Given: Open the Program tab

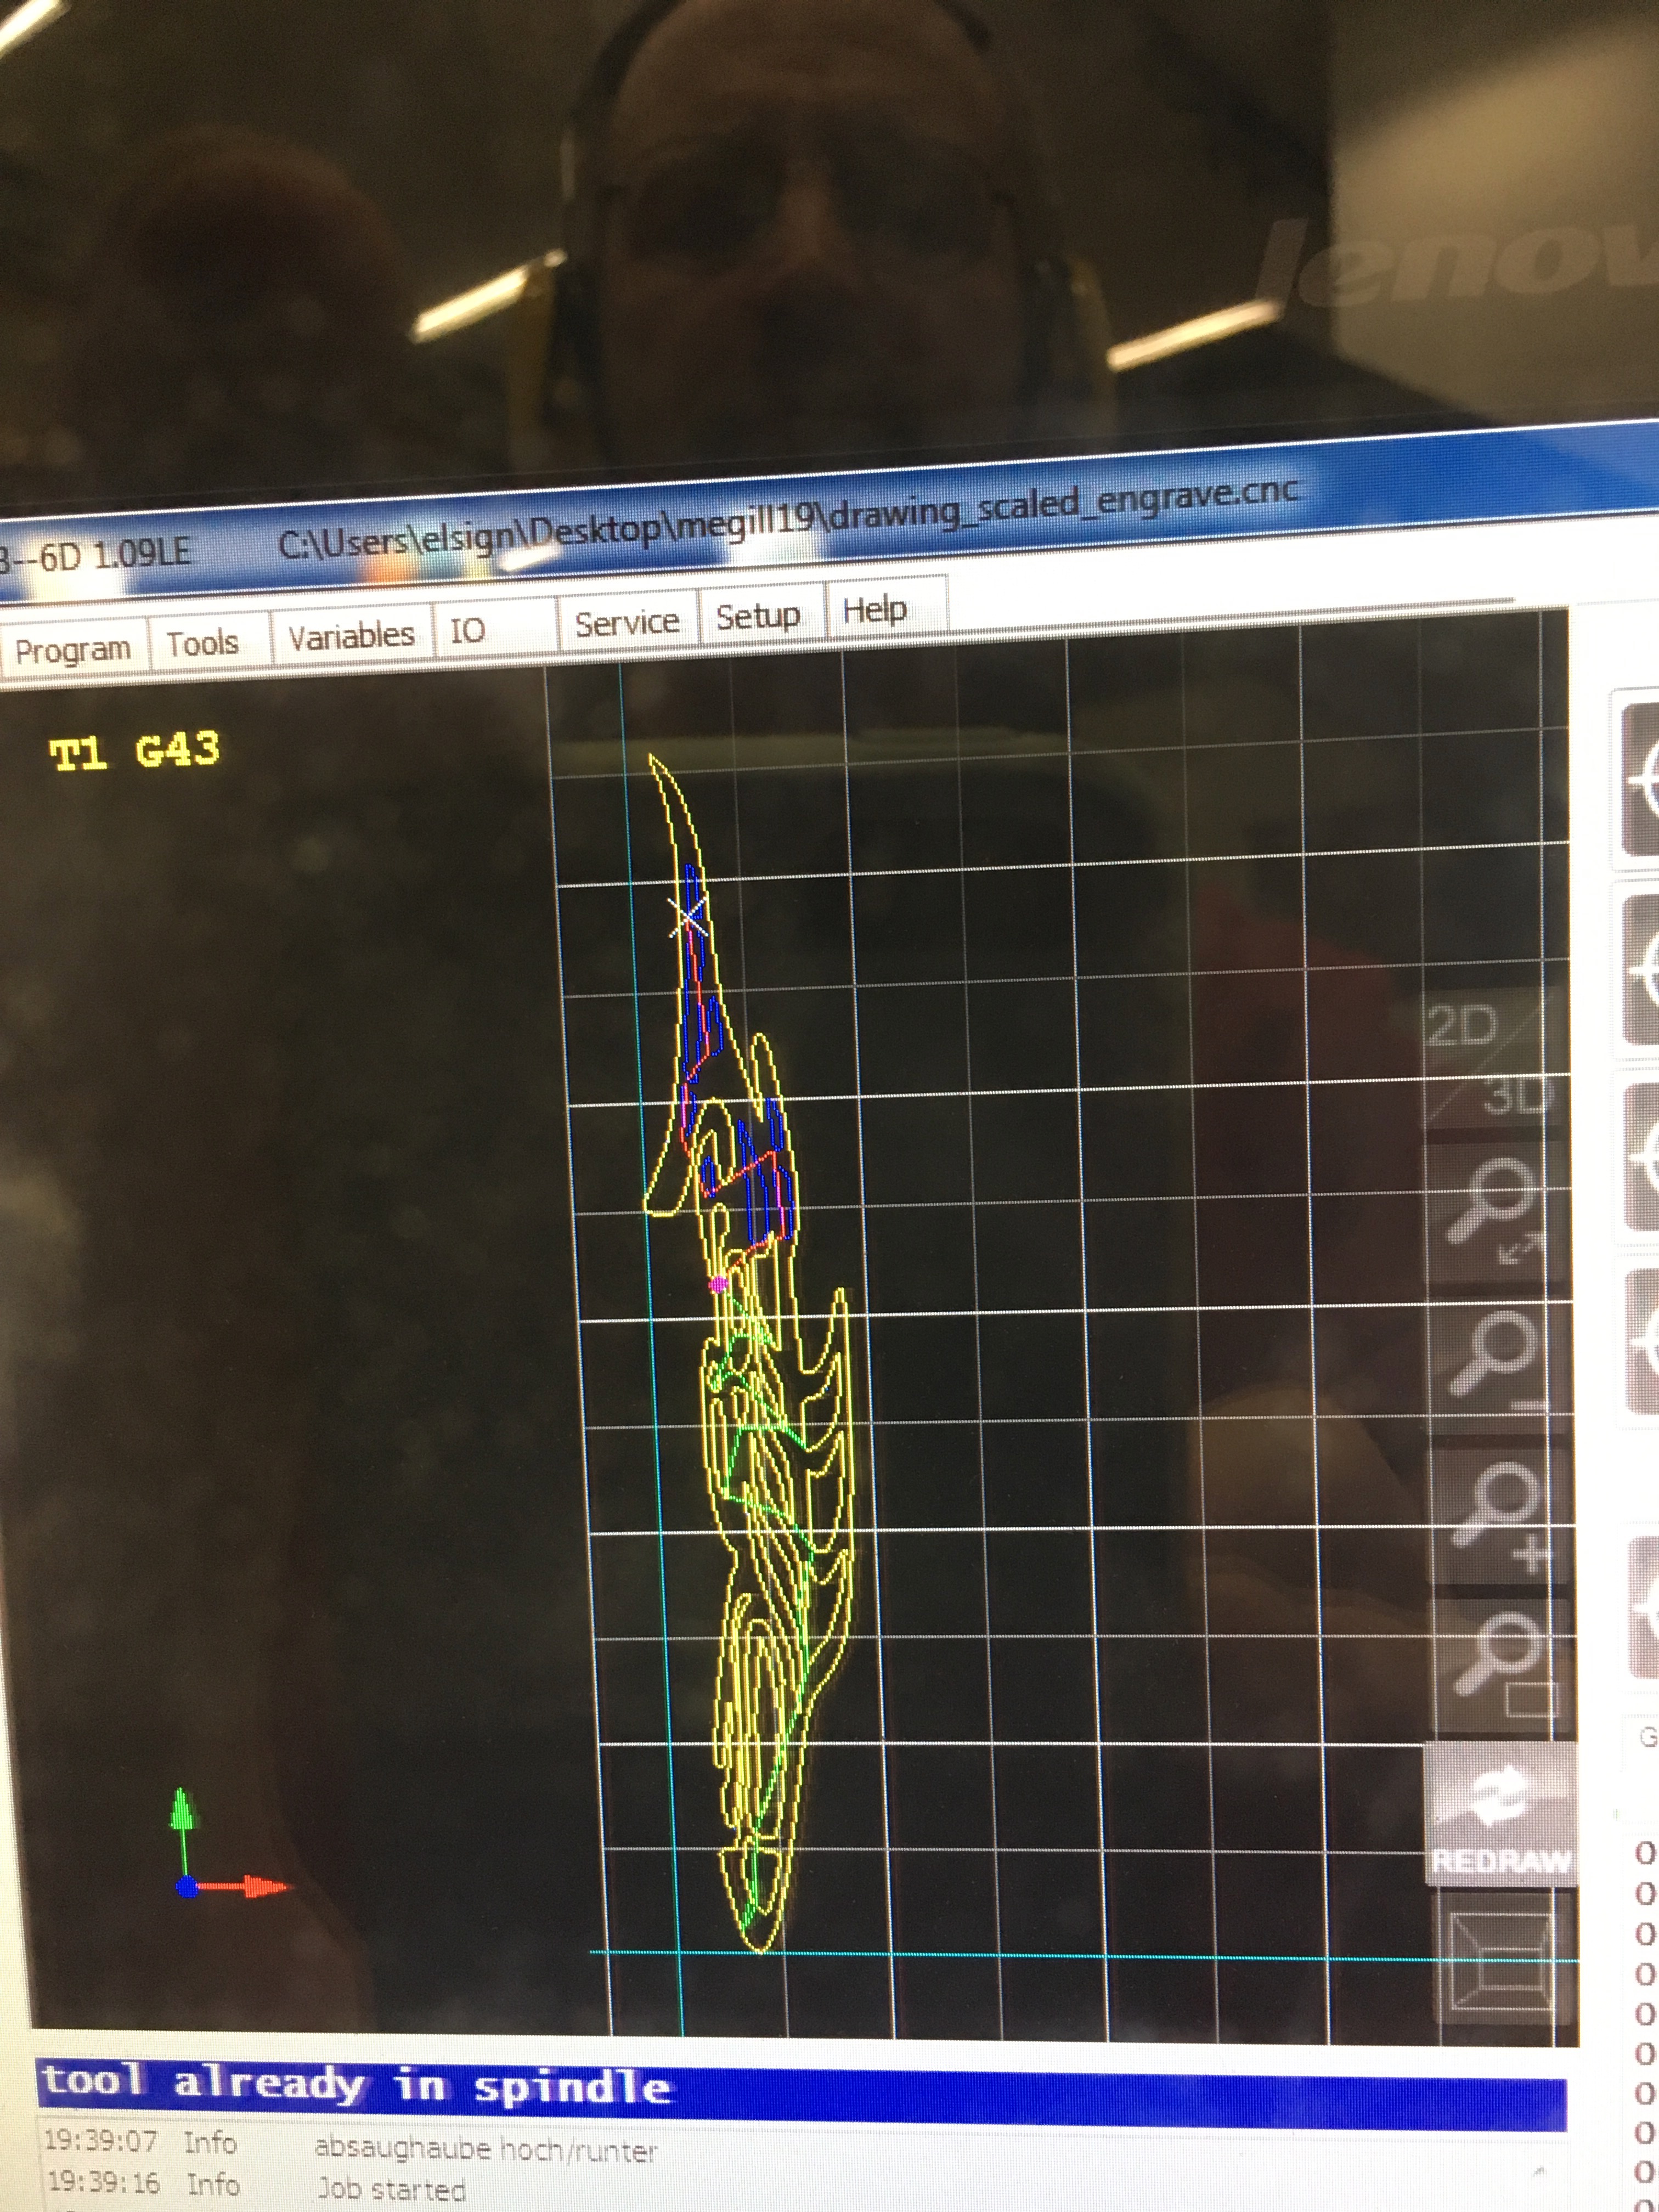Looking at the screenshot, I should [73, 650].
